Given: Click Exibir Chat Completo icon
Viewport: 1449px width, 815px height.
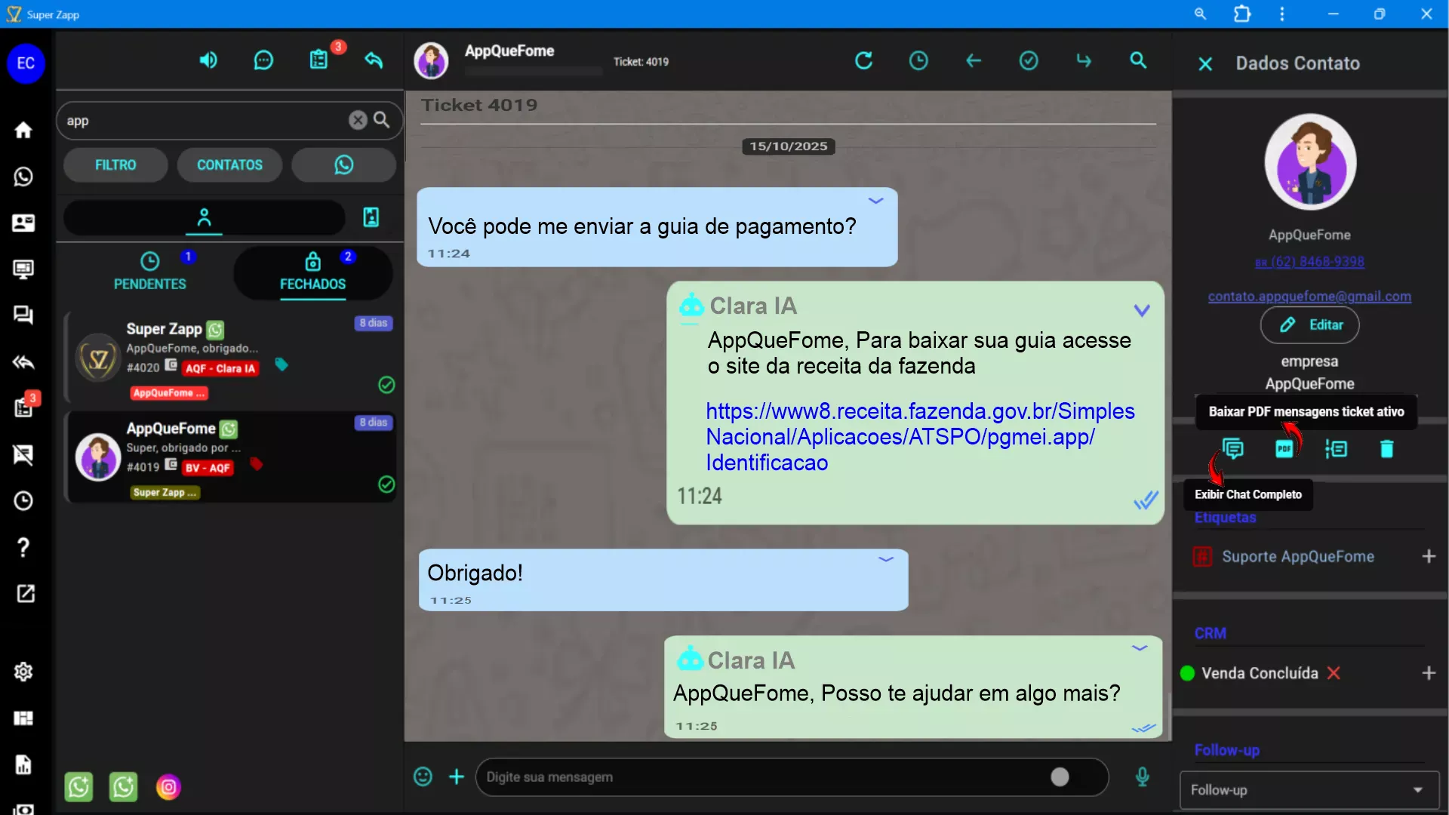Looking at the screenshot, I should click(1233, 450).
